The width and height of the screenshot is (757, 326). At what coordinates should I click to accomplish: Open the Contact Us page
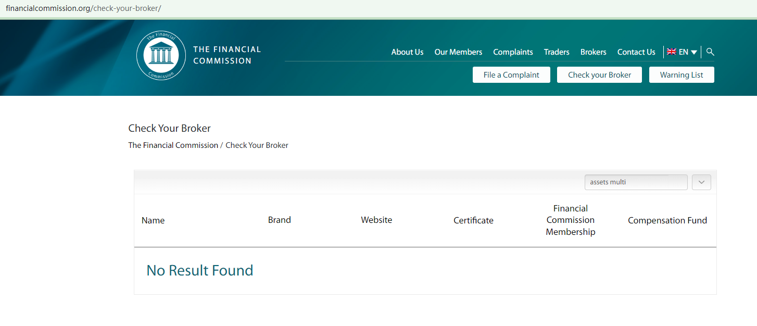click(x=636, y=52)
